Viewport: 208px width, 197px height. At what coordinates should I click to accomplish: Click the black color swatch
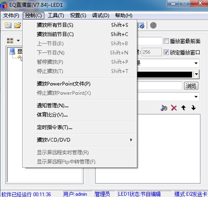click(x=165, y=74)
